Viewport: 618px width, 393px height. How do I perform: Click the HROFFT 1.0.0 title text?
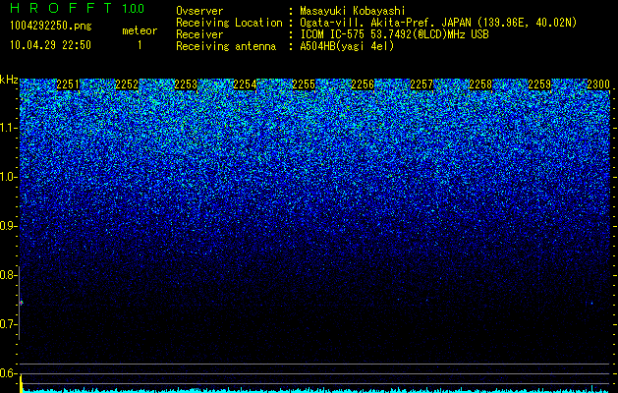coord(77,8)
